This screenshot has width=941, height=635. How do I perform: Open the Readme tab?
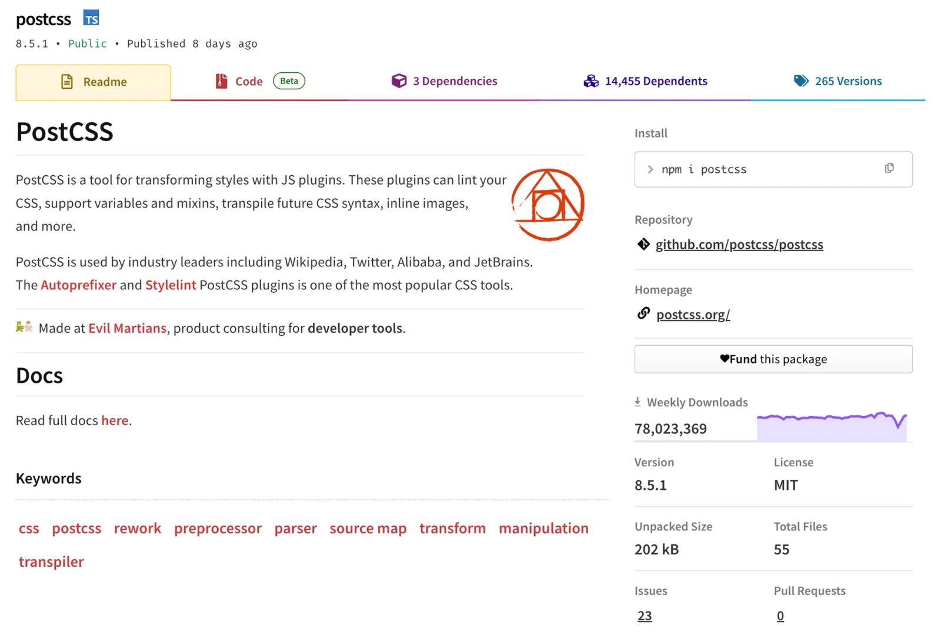(x=93, y=82)
